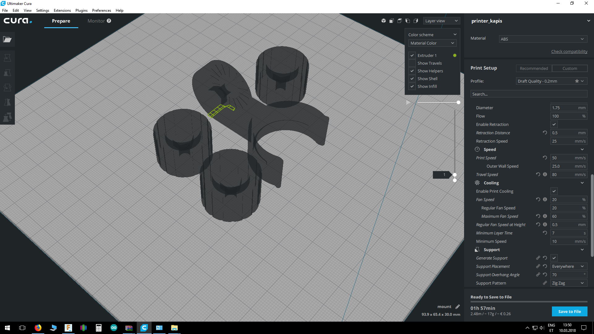Switch to the Prepare tab
Image resolution: width=594 pixels, height=334 pixels.
[x=61, y=21]
